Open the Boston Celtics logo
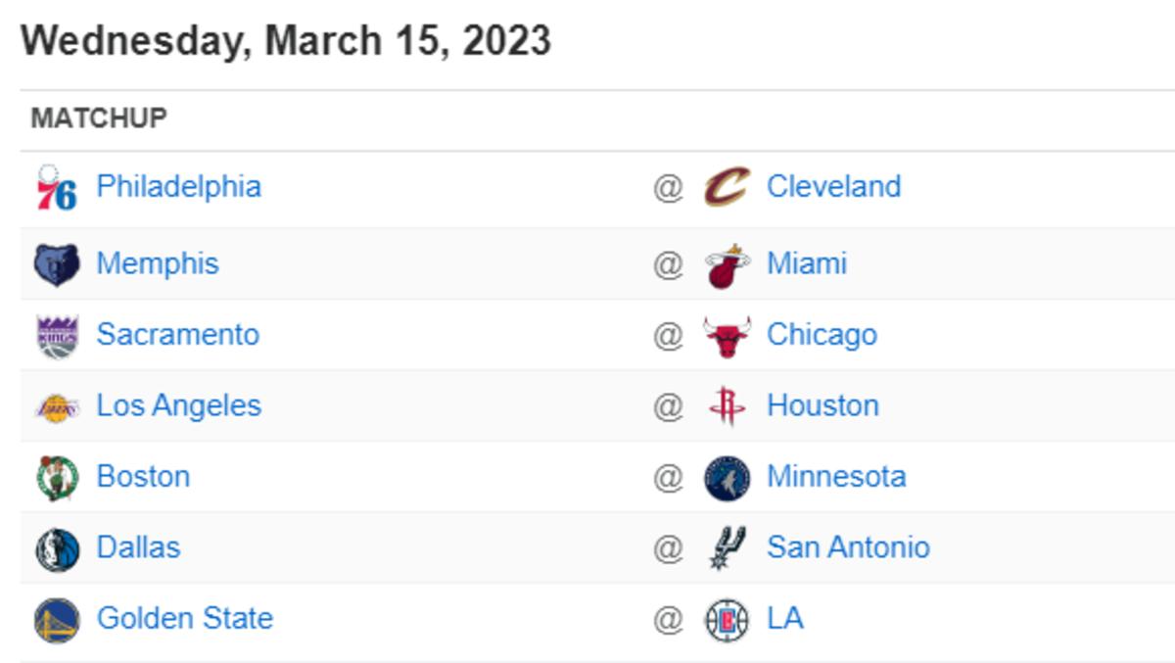 pos(57,478)
